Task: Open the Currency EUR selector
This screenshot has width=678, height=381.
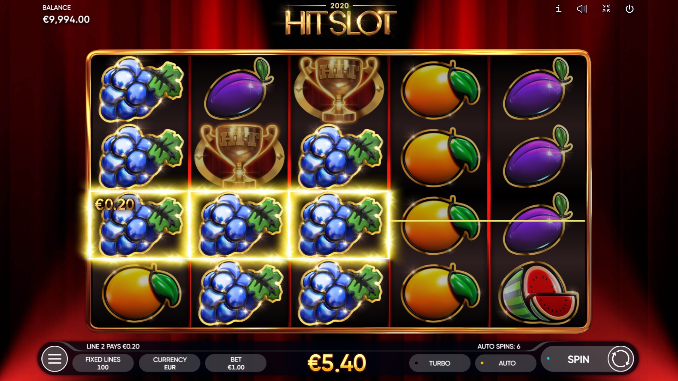Action: point(169,363)
